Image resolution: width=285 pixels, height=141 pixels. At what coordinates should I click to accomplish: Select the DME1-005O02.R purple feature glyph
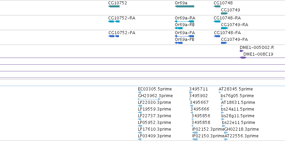click(x=241, y=51)
